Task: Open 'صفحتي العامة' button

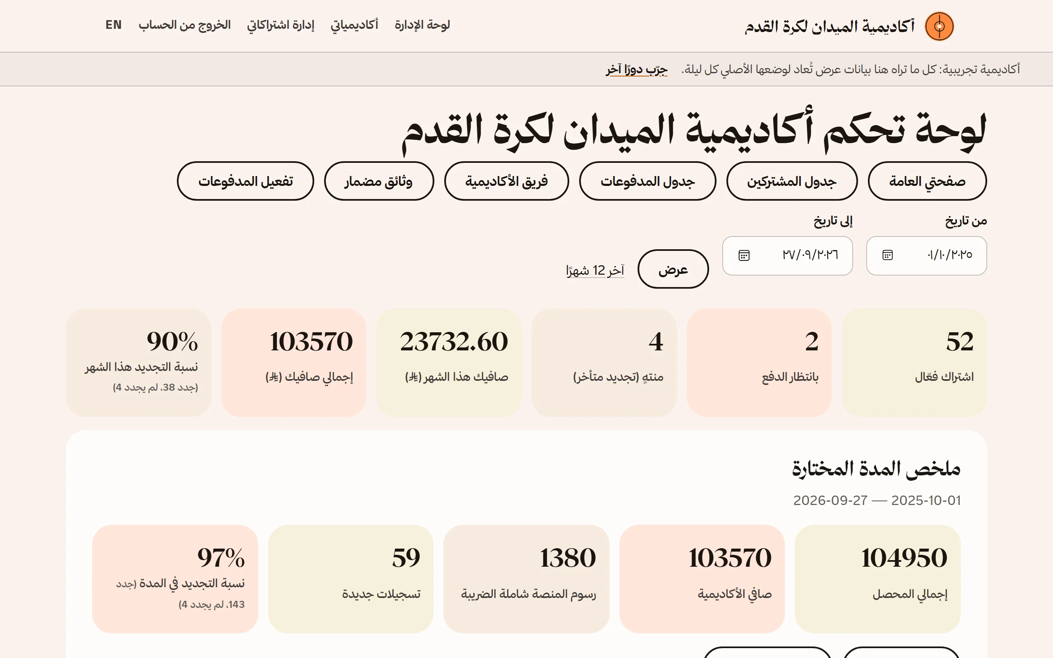Action: (x=927, y=181)
